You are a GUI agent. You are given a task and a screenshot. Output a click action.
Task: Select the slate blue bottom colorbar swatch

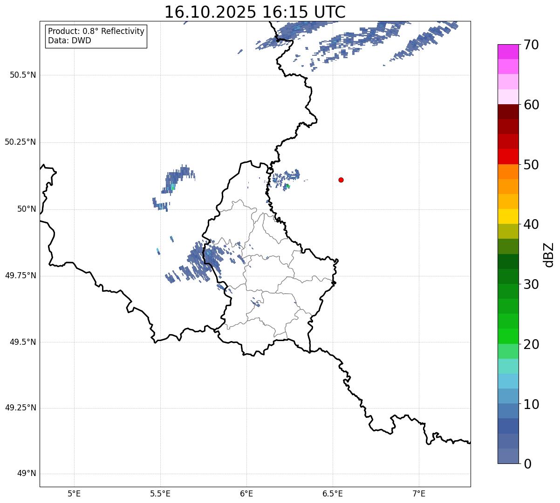tap(508, 456)
